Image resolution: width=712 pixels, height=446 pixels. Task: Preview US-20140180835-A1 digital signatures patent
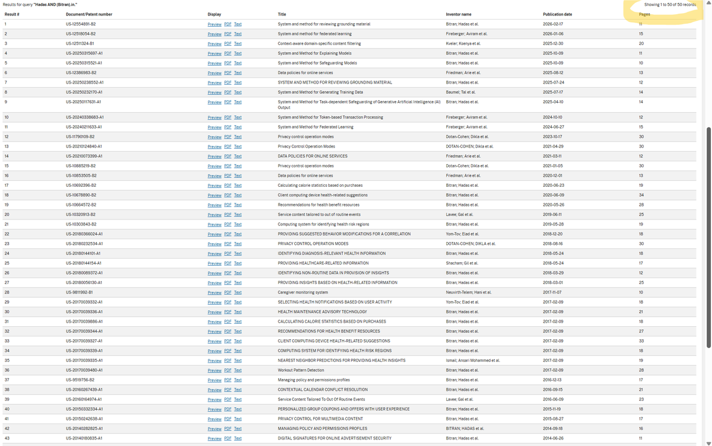click(x=214, y=439)
